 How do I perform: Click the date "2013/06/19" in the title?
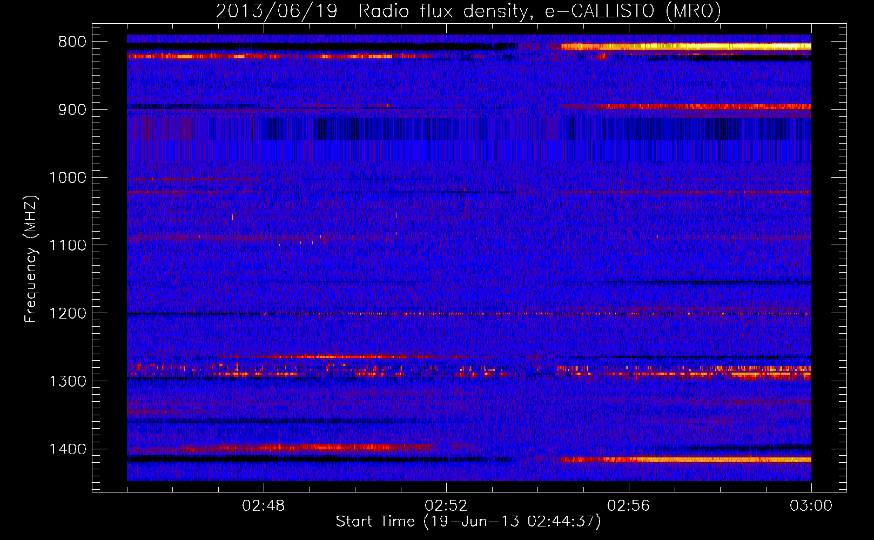pos(277,11)
